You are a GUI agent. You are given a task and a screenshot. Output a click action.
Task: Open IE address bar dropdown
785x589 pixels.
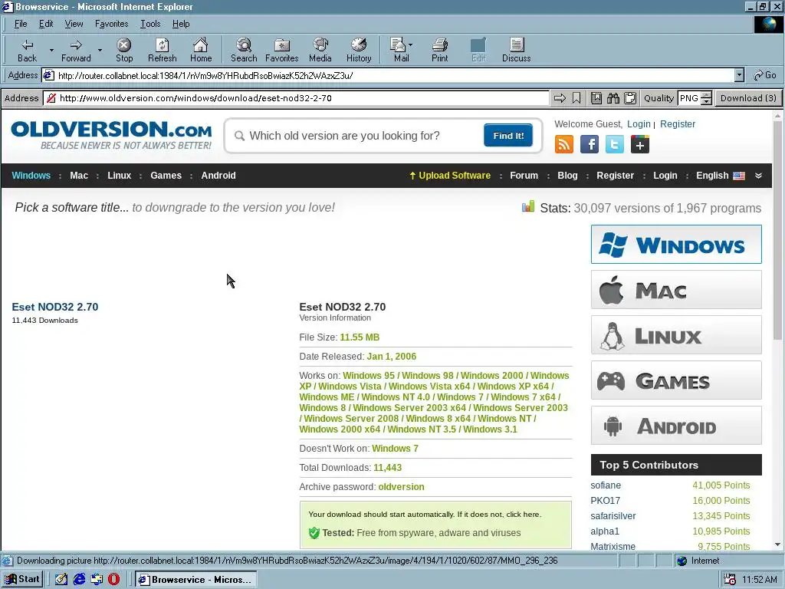tap(740, 75)
